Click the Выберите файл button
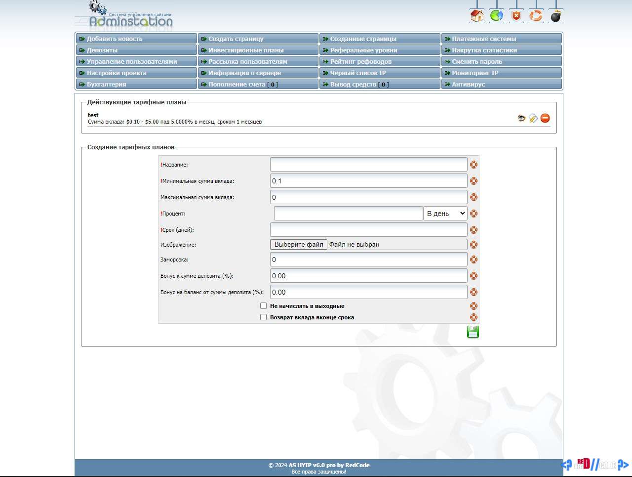632x477 pixels. [299, 244]
